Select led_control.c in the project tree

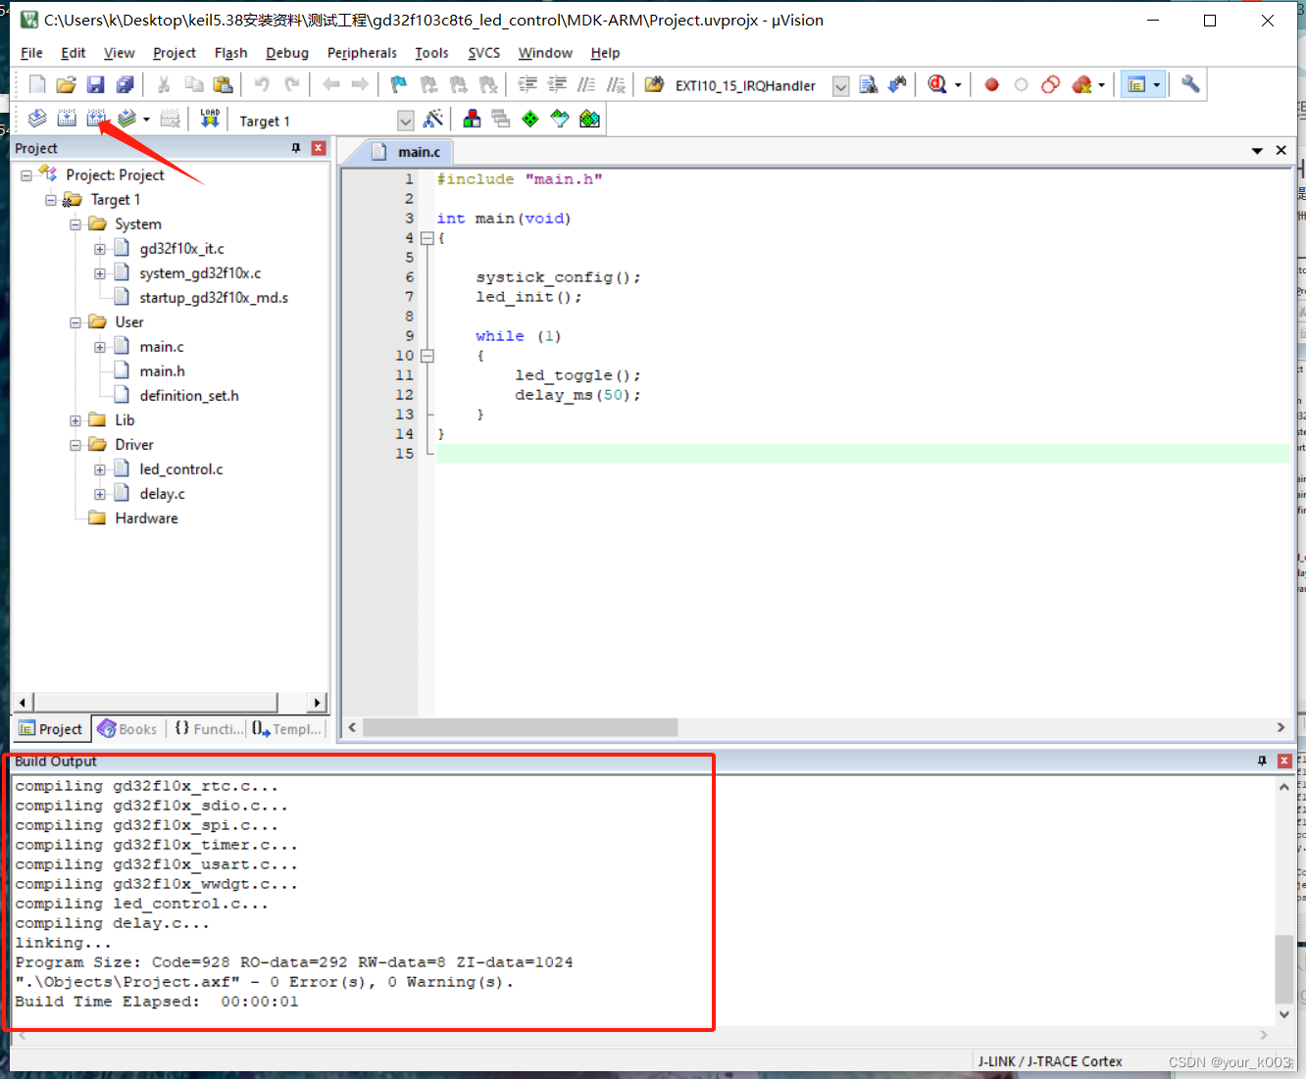[x=181, y=469]
